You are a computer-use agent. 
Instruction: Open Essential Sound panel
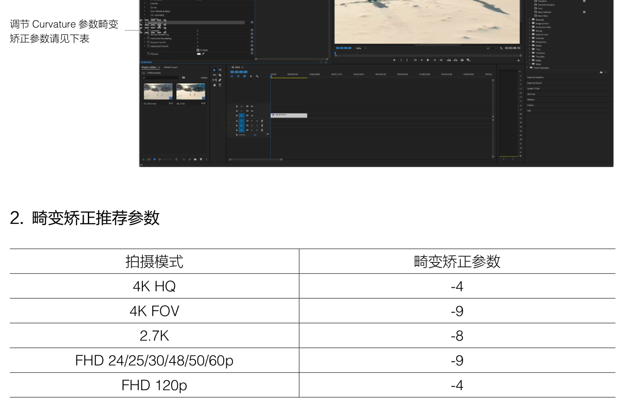point(534,83)
